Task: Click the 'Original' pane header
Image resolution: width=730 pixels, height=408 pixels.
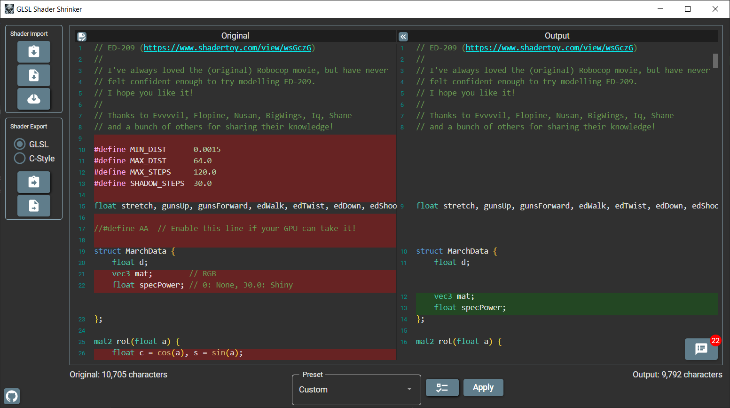Action: pyautogui.click(x=235, y=36)
